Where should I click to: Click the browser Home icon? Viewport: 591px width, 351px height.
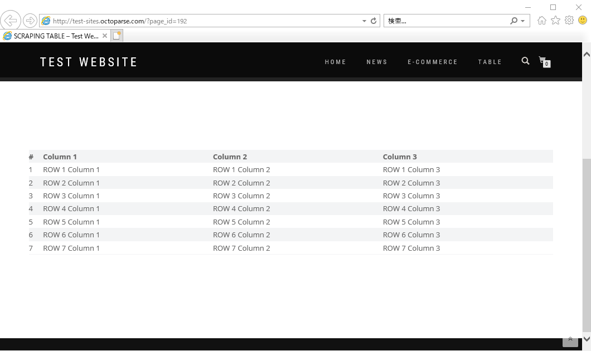(x=541, y=21)
